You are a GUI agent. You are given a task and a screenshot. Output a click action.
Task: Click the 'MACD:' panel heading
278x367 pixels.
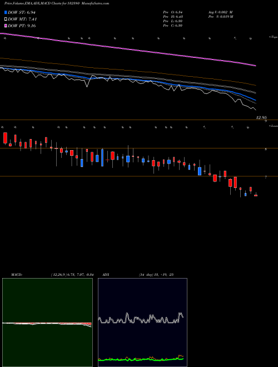pyautogui.click(x=17, y=275)
